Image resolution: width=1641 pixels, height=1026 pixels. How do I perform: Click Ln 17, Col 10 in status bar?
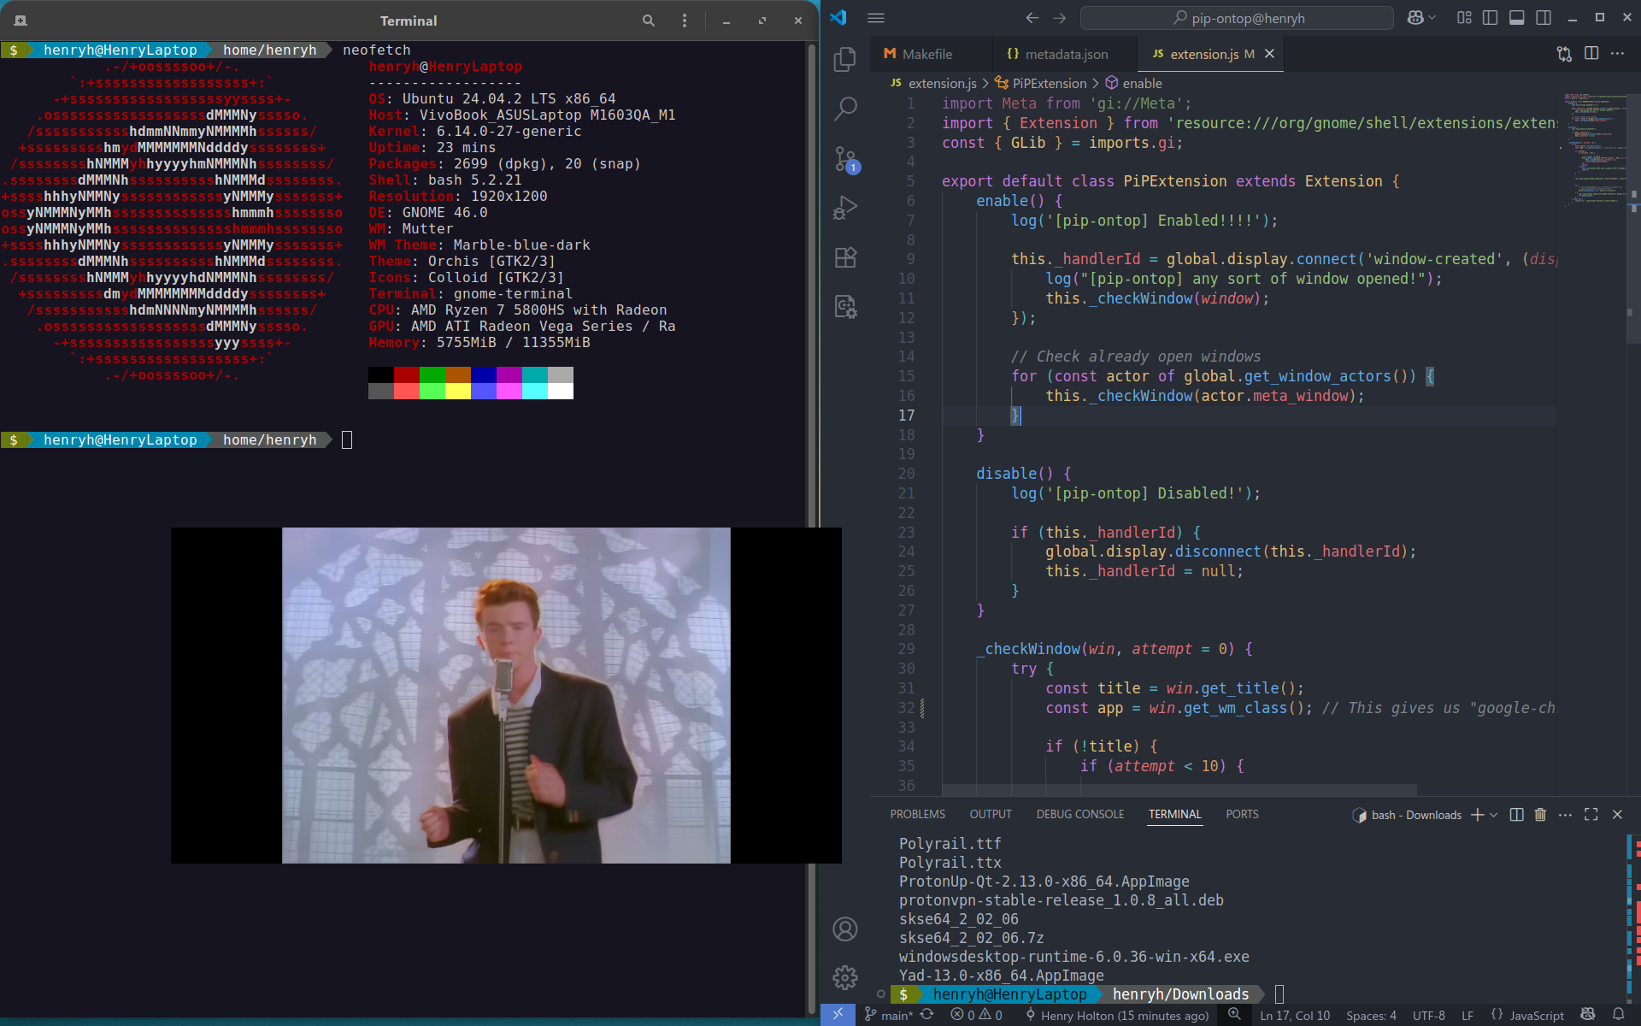[1295, 1015]
